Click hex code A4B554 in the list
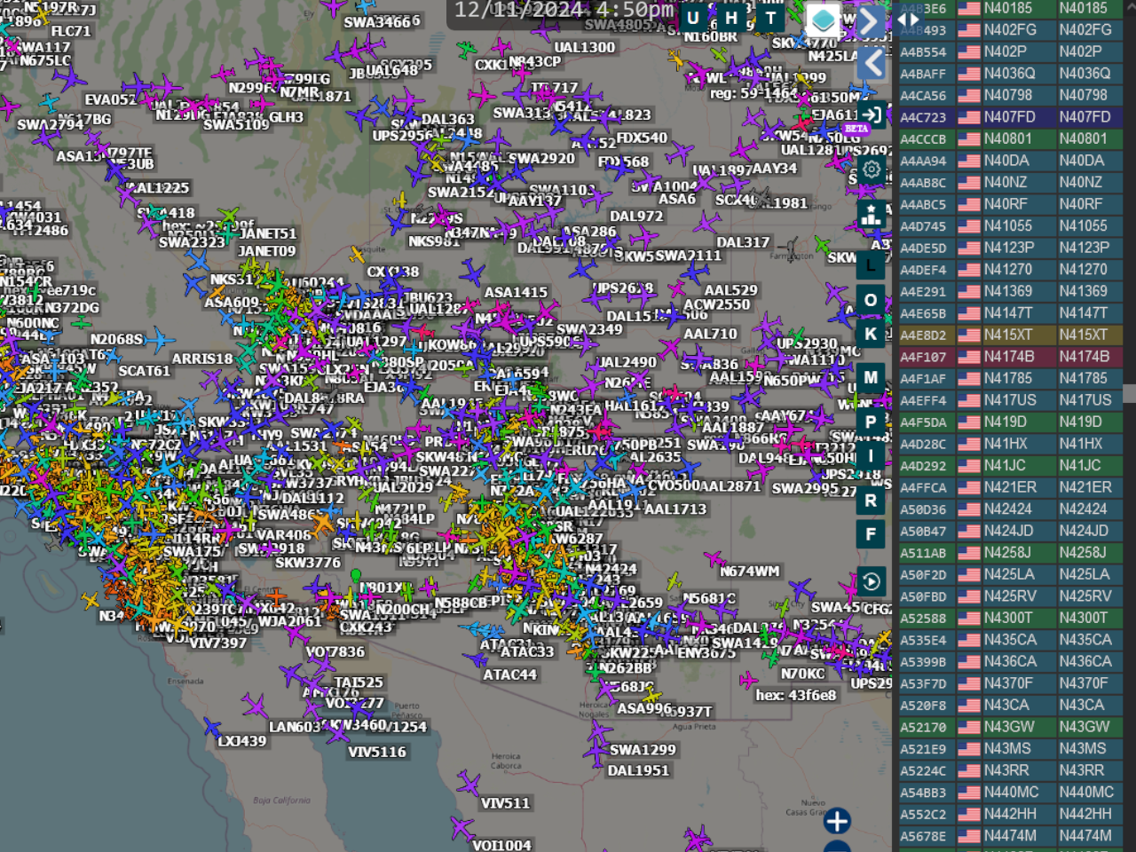Screen dimensions: 1136x852 click(923, 52)
